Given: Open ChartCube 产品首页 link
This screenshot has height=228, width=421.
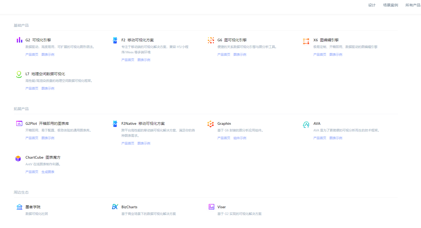Looking at the screenshot, I should tap(32, 172).
